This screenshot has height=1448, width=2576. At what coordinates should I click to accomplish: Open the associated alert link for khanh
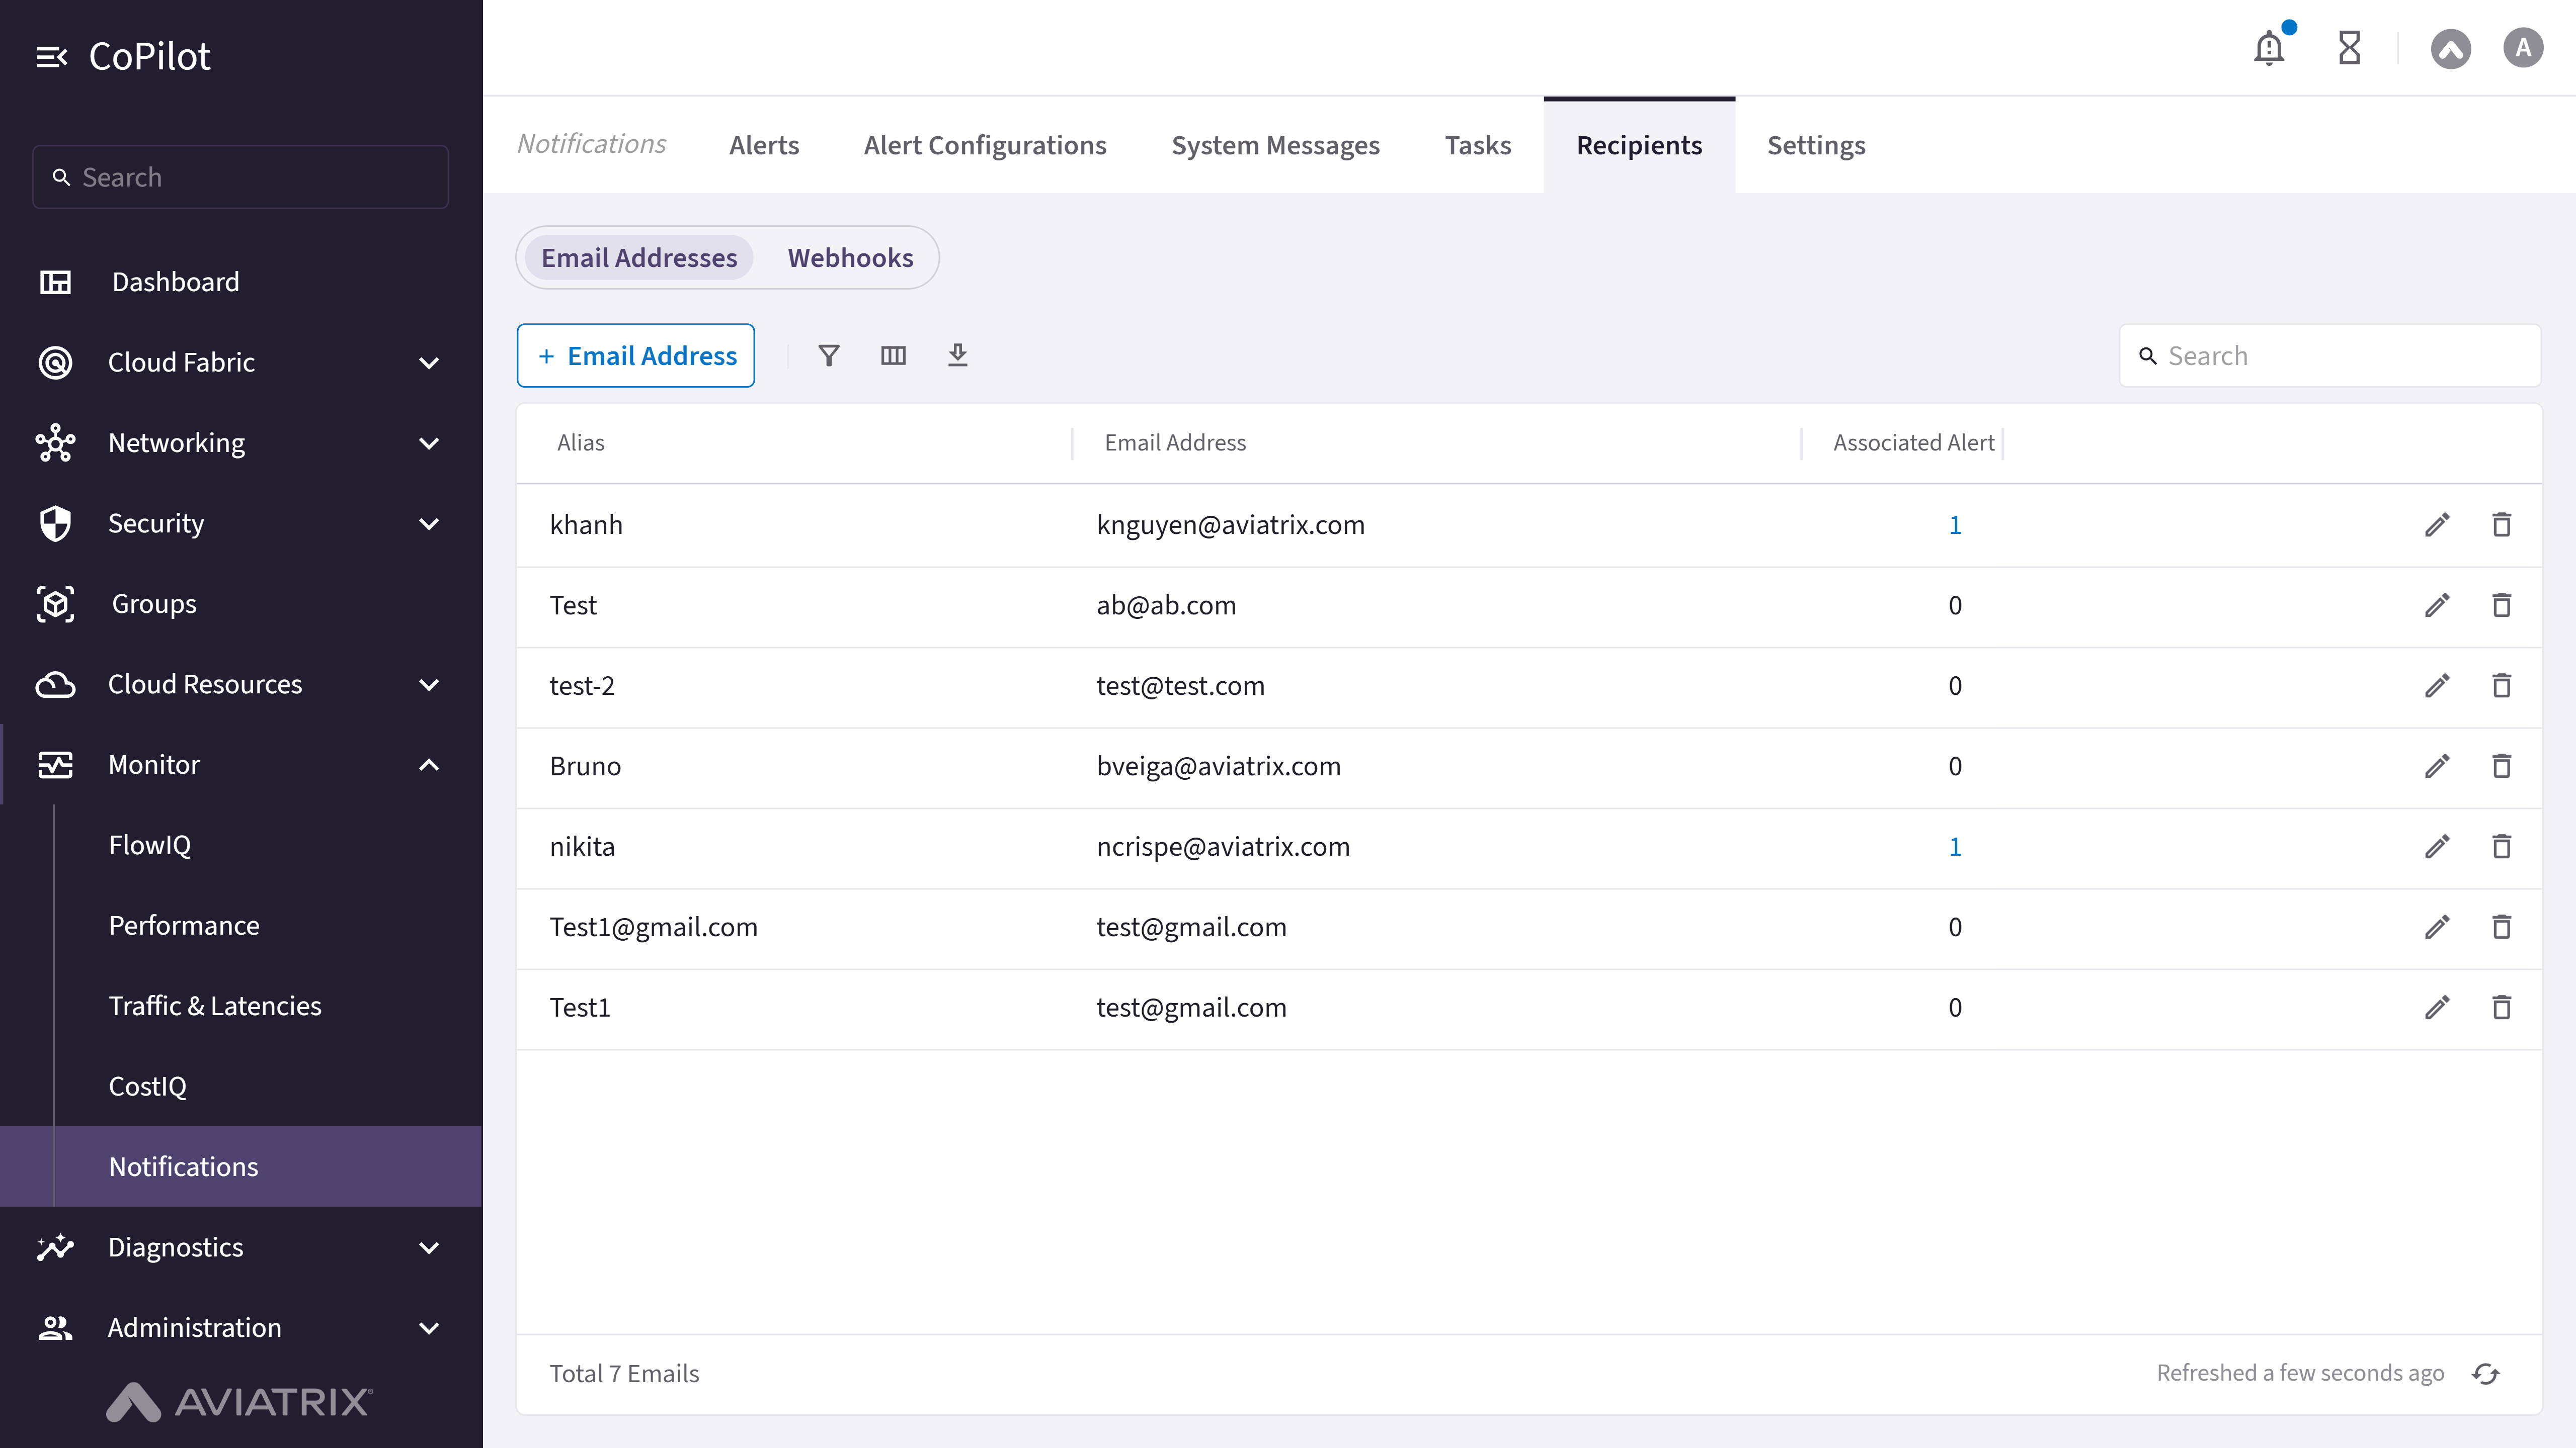[1955, 524]
